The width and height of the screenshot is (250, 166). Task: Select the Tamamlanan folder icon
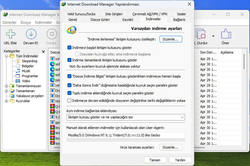(12, 91)
